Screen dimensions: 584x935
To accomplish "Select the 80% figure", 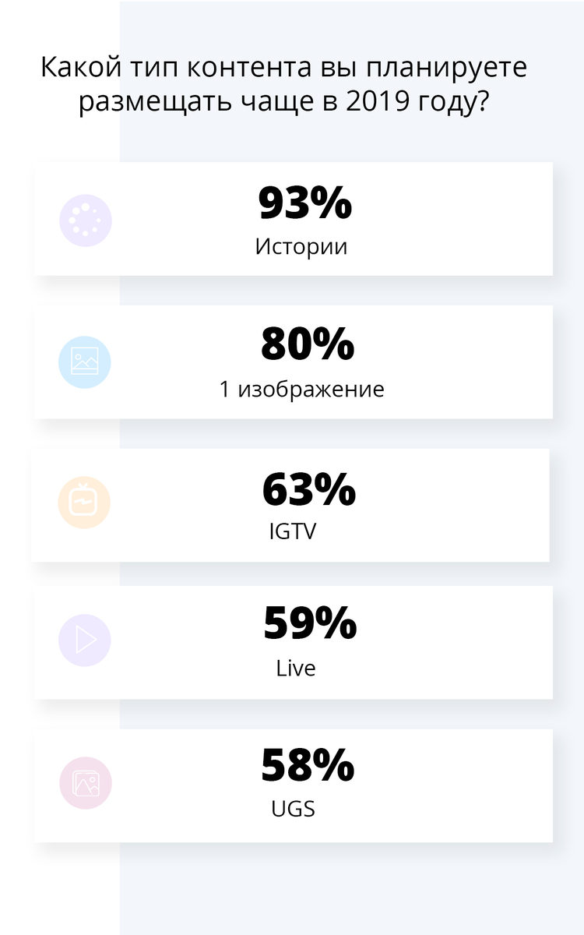I will [x=308, y=345].
